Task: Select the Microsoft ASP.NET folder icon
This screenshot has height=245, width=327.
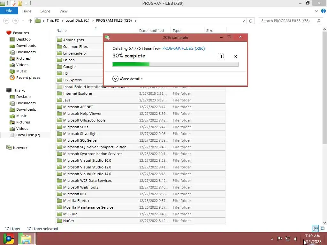Action: (x=59, y=107)
